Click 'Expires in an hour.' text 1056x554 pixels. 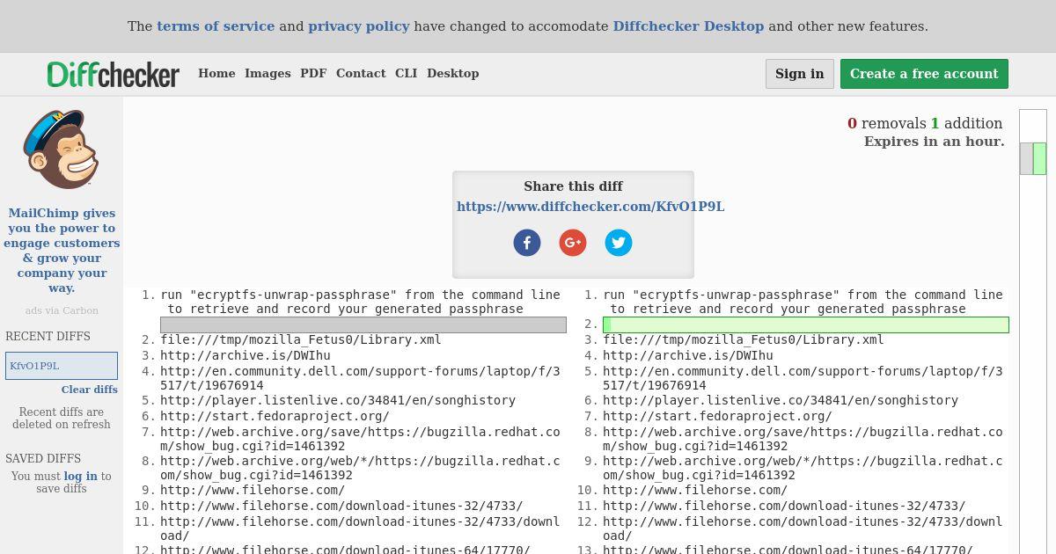click(934, 142)
